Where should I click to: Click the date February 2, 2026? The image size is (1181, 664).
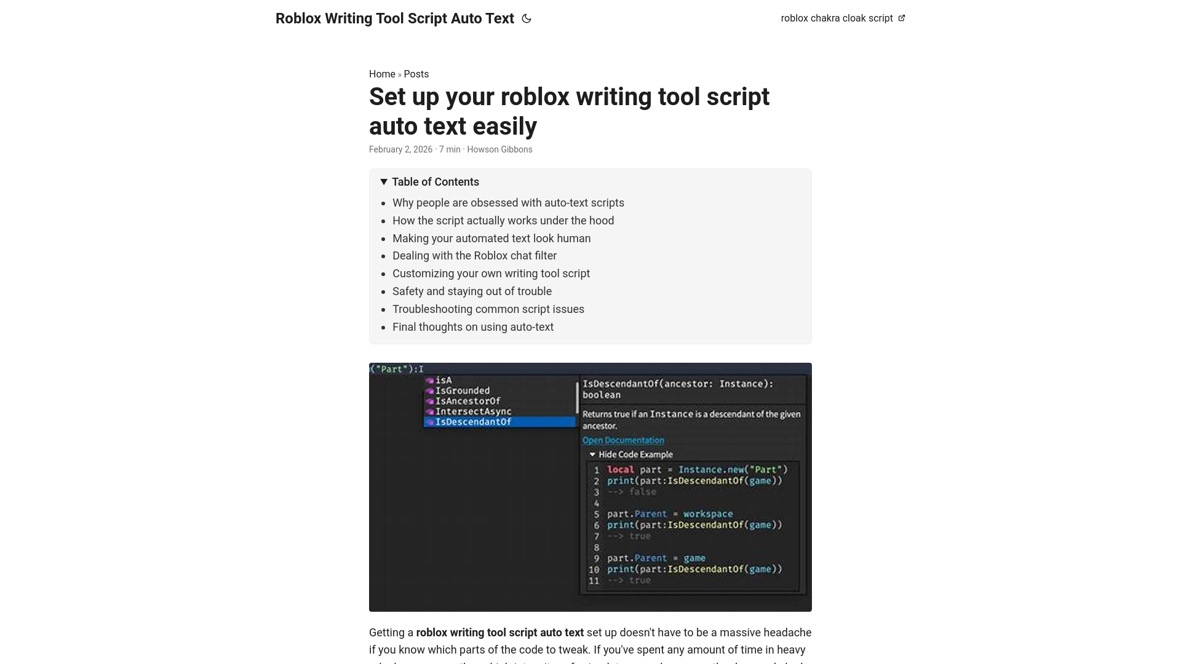click(400, 149)
